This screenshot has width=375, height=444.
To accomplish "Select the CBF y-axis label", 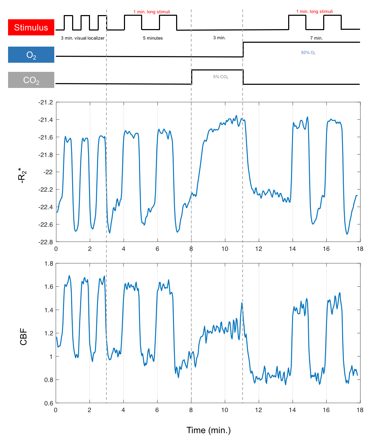I will (23, 337).
